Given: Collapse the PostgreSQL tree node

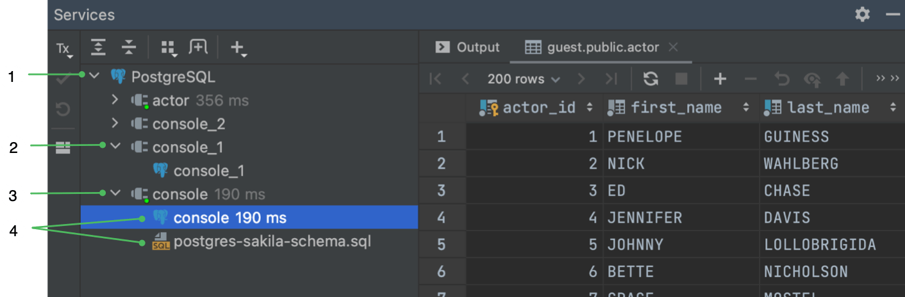Looking at the screenshot, I should point(94,77).
